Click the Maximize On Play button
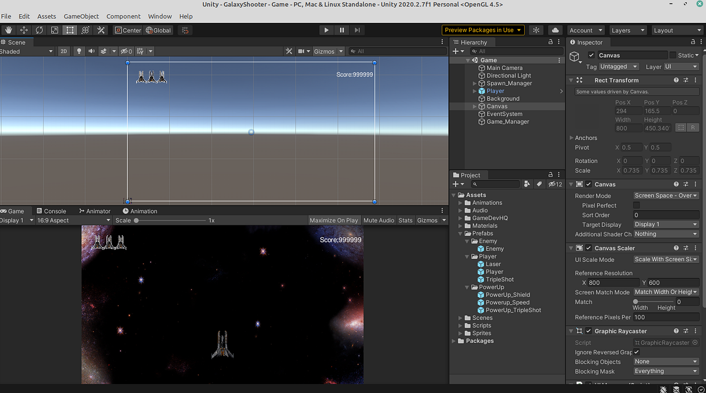706x393 pixels. 334,220
